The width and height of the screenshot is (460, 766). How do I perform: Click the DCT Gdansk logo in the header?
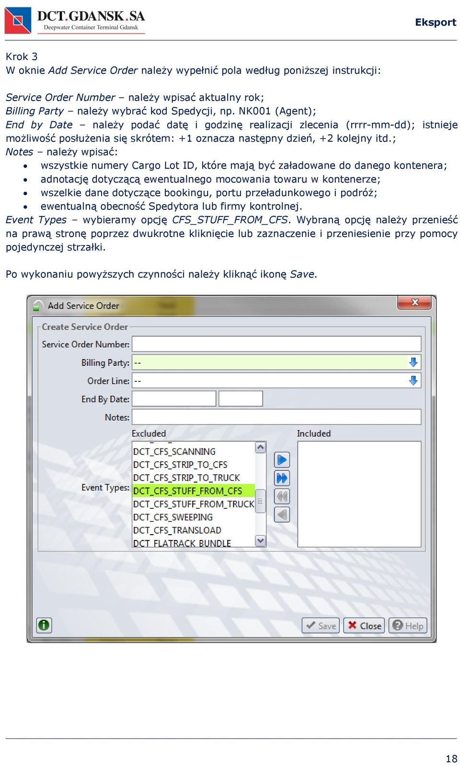click(x=75, y=21)
